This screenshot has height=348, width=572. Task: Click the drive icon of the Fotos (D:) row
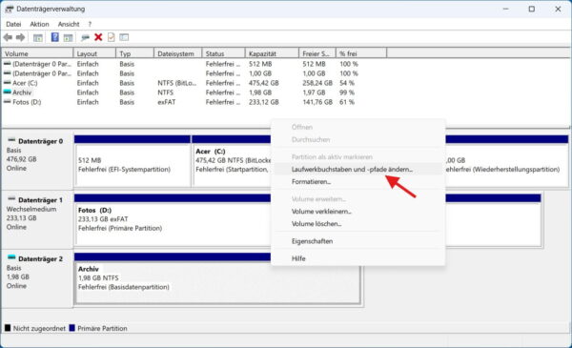(8, 102)
